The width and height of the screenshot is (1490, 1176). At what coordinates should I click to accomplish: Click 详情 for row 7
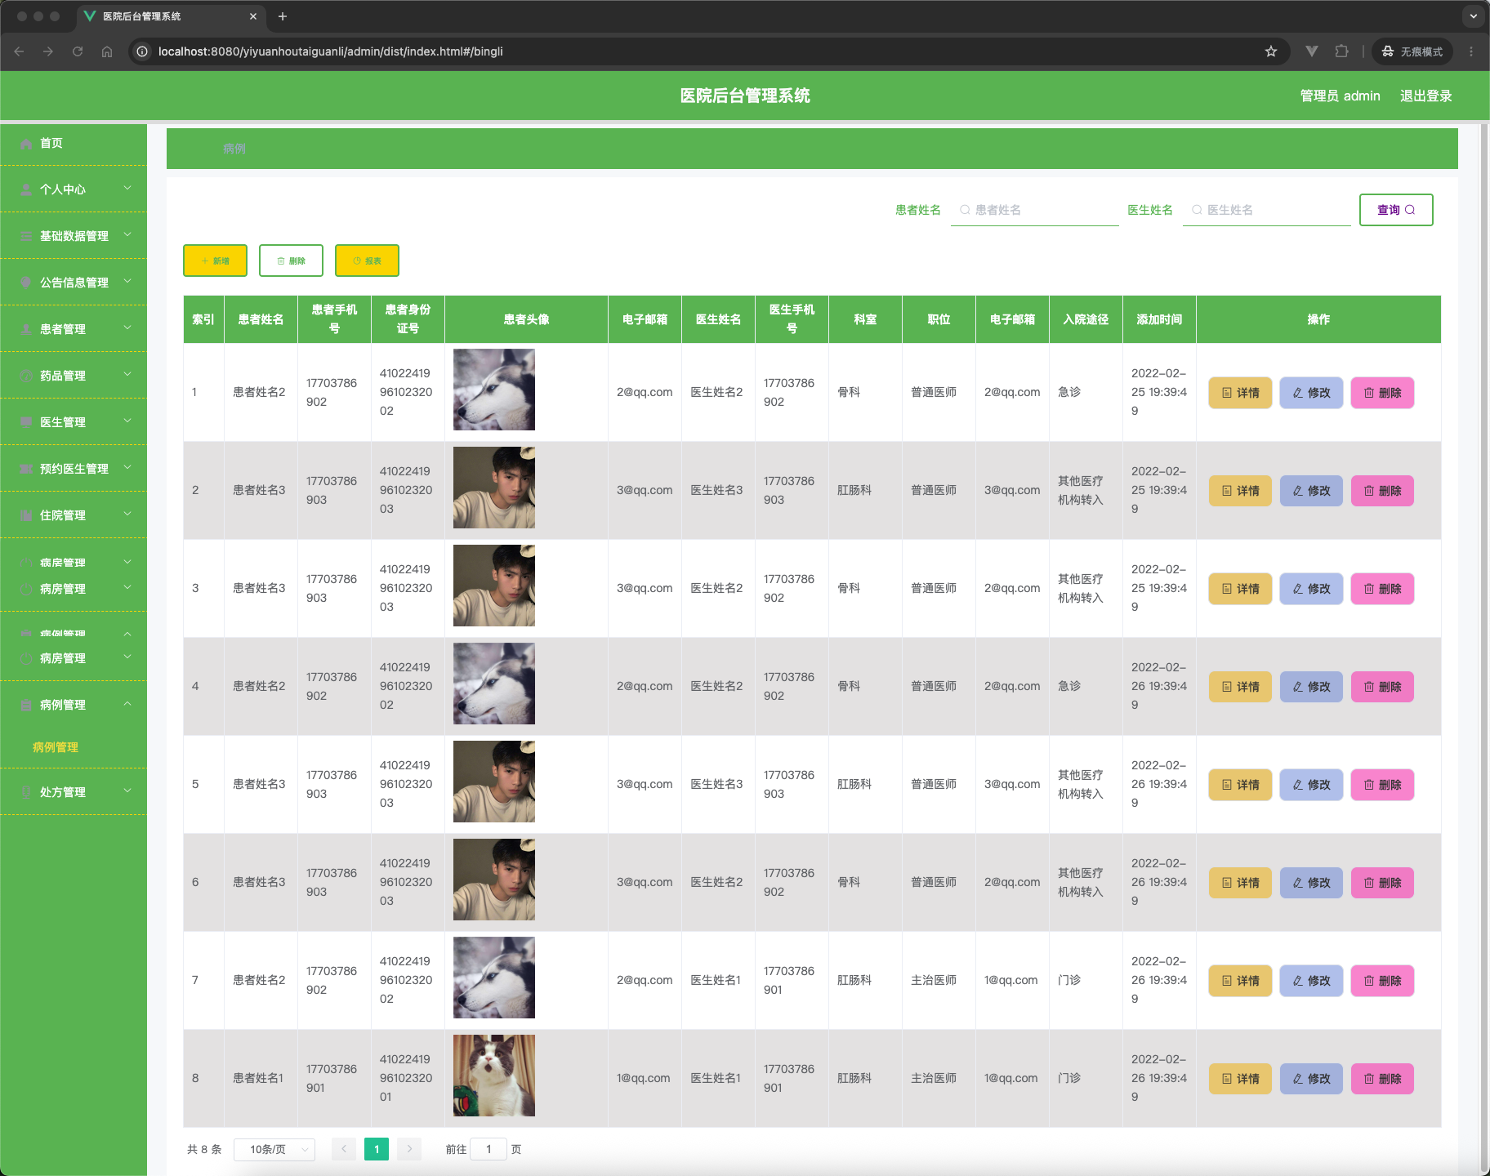(1240, 981)
